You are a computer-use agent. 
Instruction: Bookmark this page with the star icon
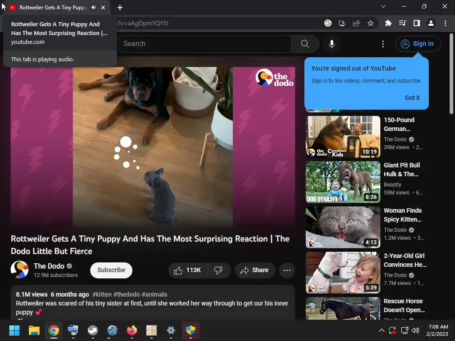pos(371,23)
